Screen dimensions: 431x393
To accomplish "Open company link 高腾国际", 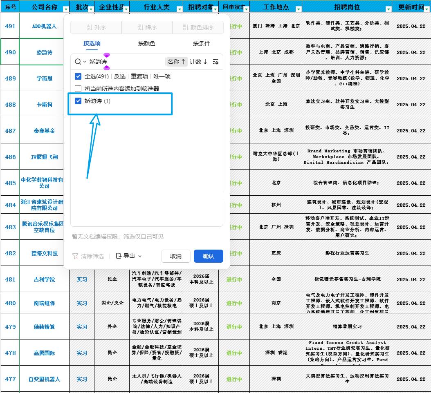I will (44, 353).
